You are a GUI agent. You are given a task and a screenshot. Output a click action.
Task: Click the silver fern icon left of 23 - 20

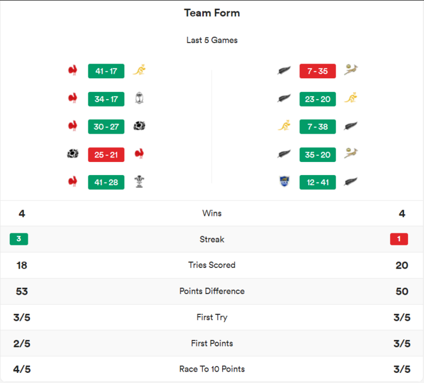[x=285, y=99]
